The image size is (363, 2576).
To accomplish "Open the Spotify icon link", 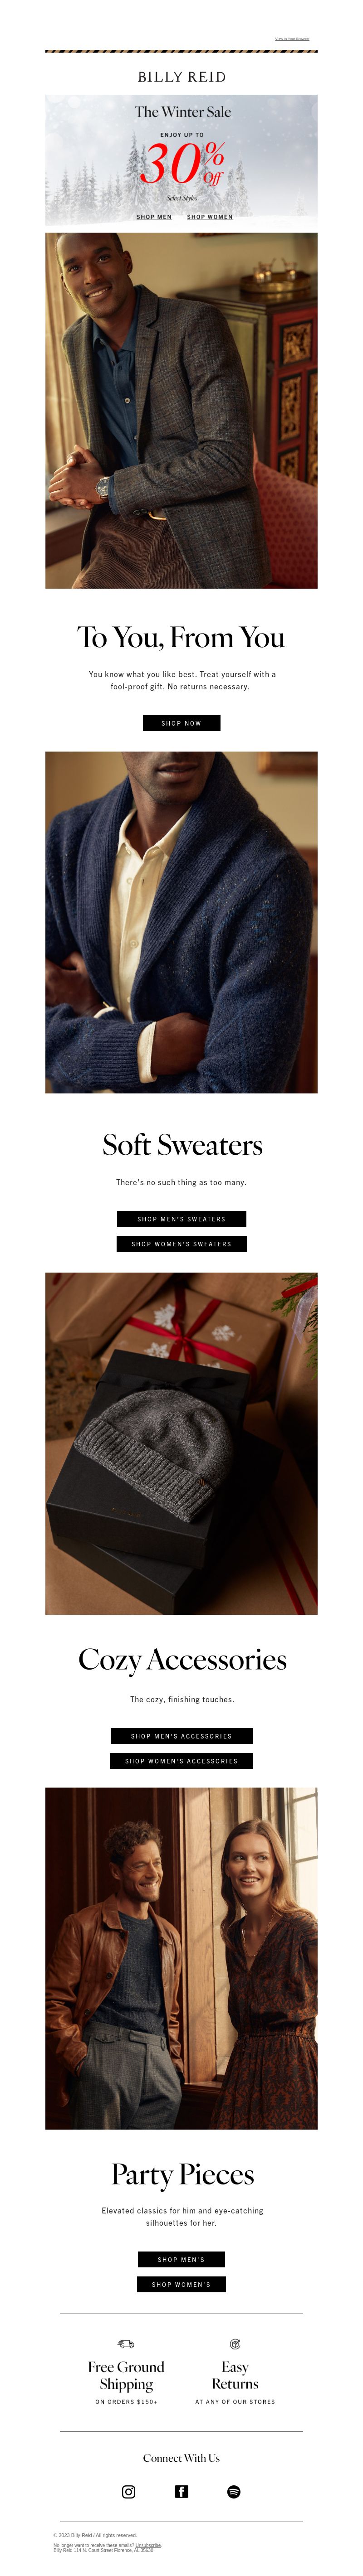I will (x=234, y=2491).
